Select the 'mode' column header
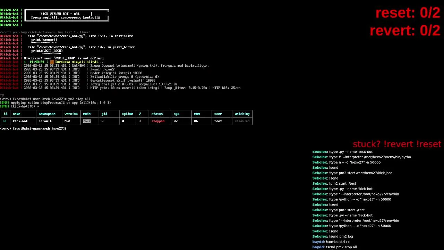The image size is (444, 250). 87,114
